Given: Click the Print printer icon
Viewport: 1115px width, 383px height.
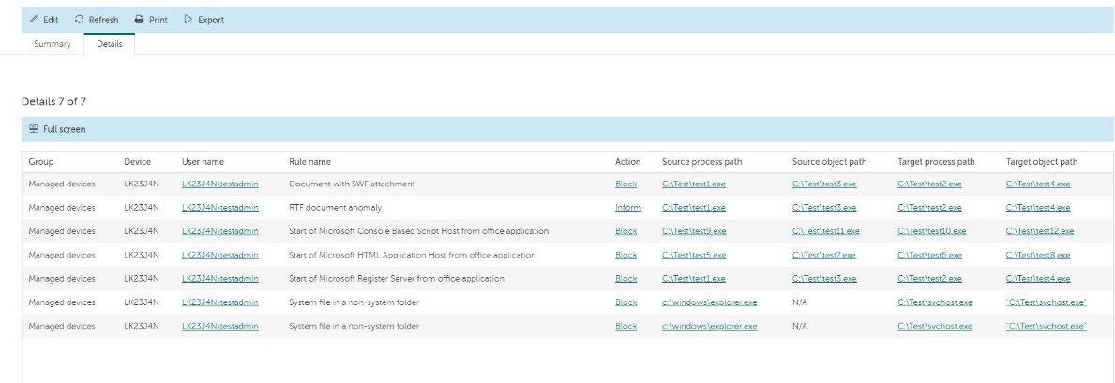Looking at the screenshot, I should click(139, 20).
